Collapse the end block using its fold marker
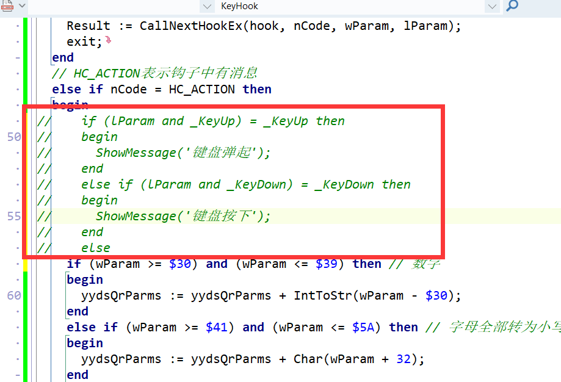The width and height of the screenshot is (561, 382). (17, 57)
